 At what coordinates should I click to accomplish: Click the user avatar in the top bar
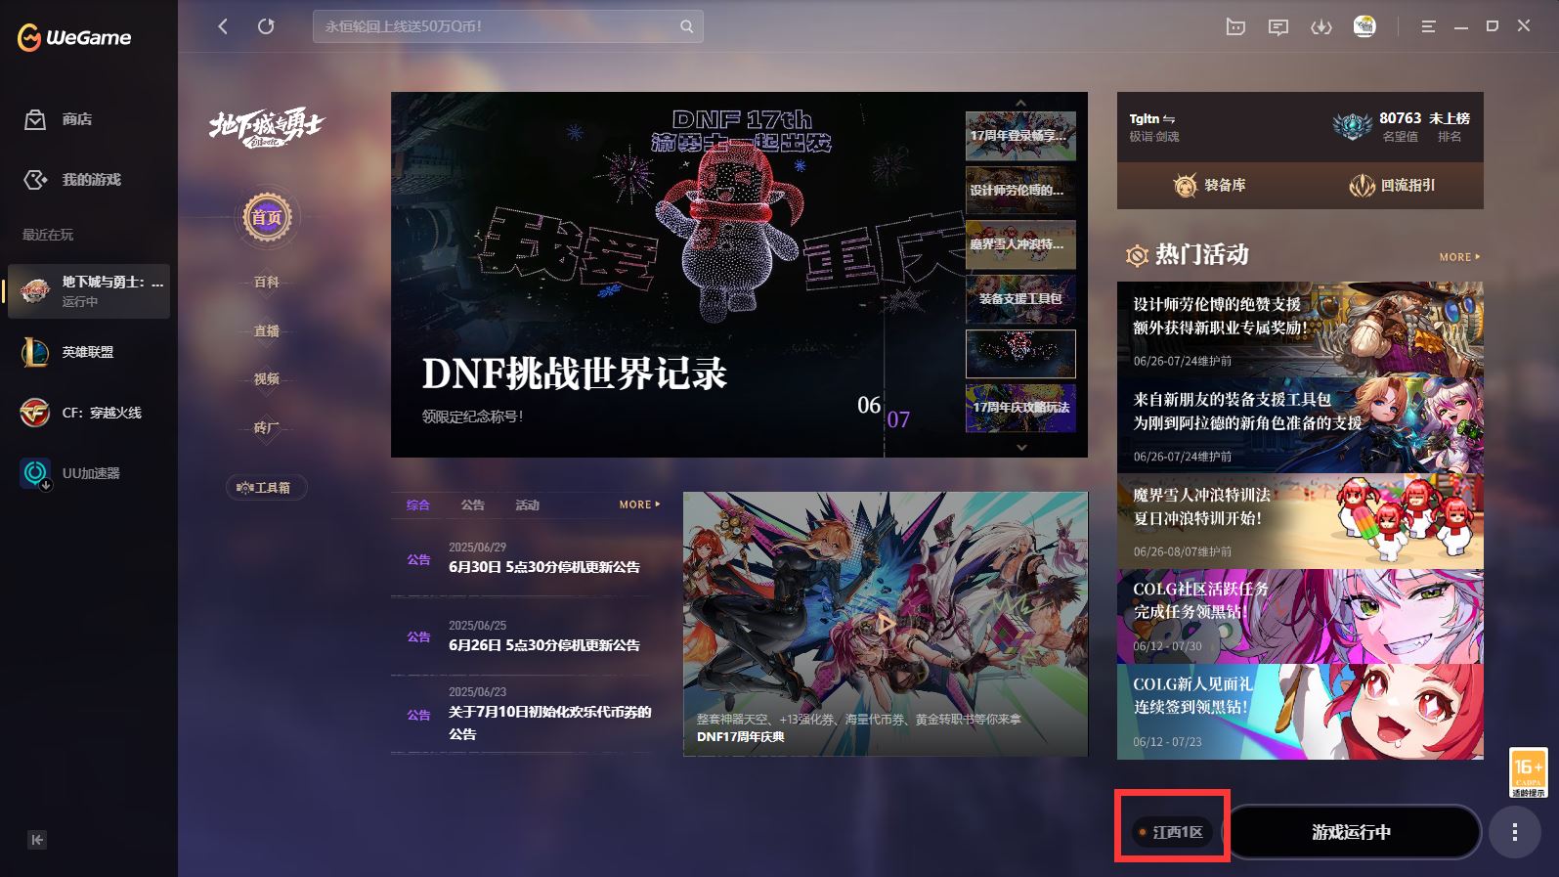(x=1364, y=26)
